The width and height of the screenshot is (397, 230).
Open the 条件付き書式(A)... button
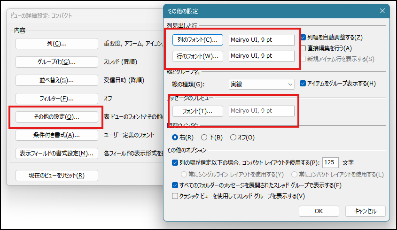point(57,135)
